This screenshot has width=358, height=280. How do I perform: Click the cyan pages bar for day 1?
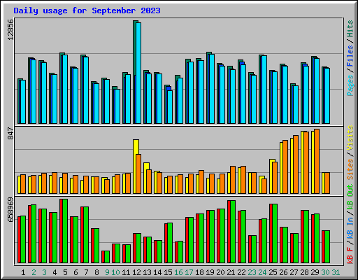click(23, 101)
